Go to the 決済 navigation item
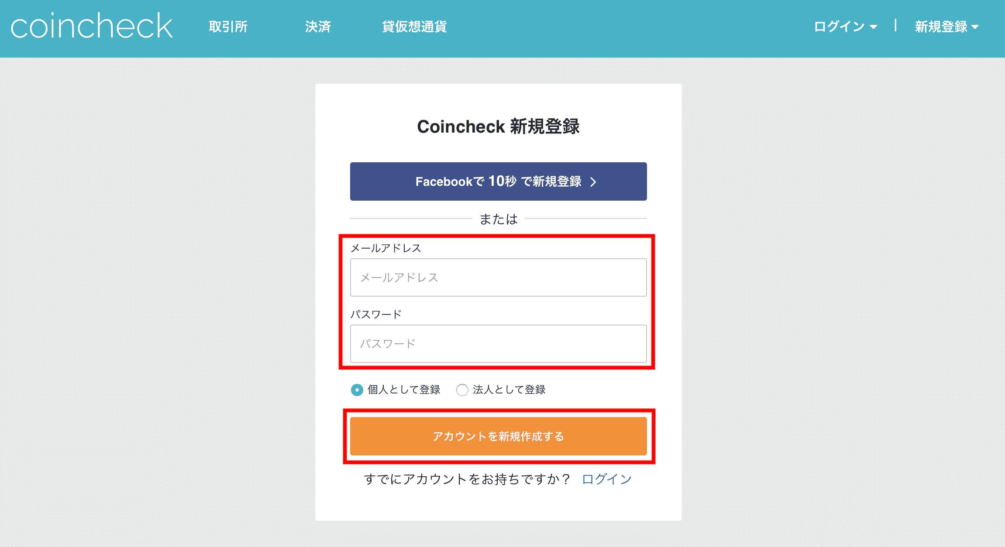This screenshot has height=547, width=1005. point(318,27)
